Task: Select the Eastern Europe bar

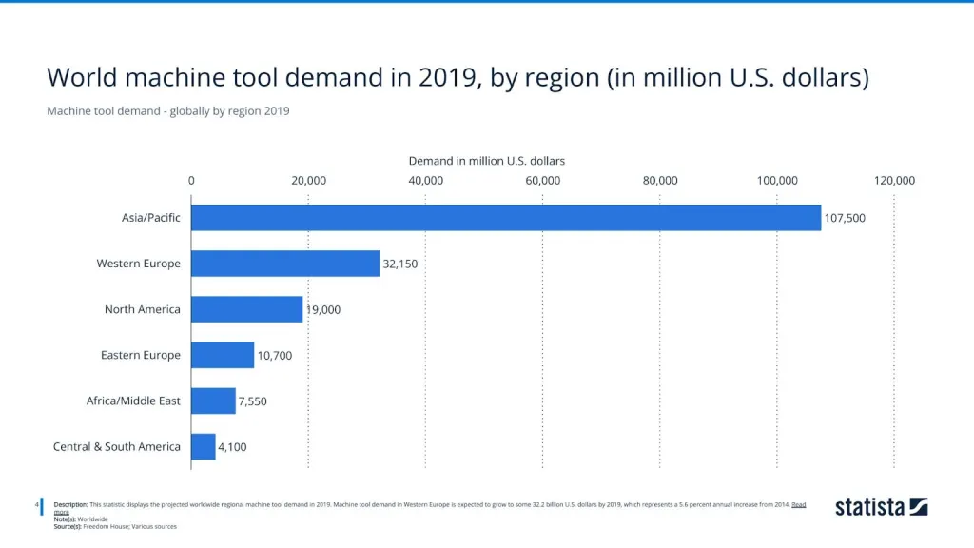Action: pyautogui.click(x=223, y=355)
